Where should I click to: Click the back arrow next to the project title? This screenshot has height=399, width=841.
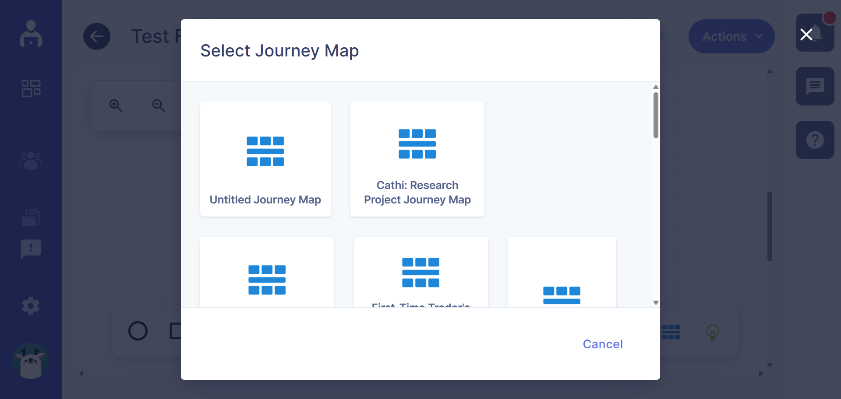tap(97, 36)
